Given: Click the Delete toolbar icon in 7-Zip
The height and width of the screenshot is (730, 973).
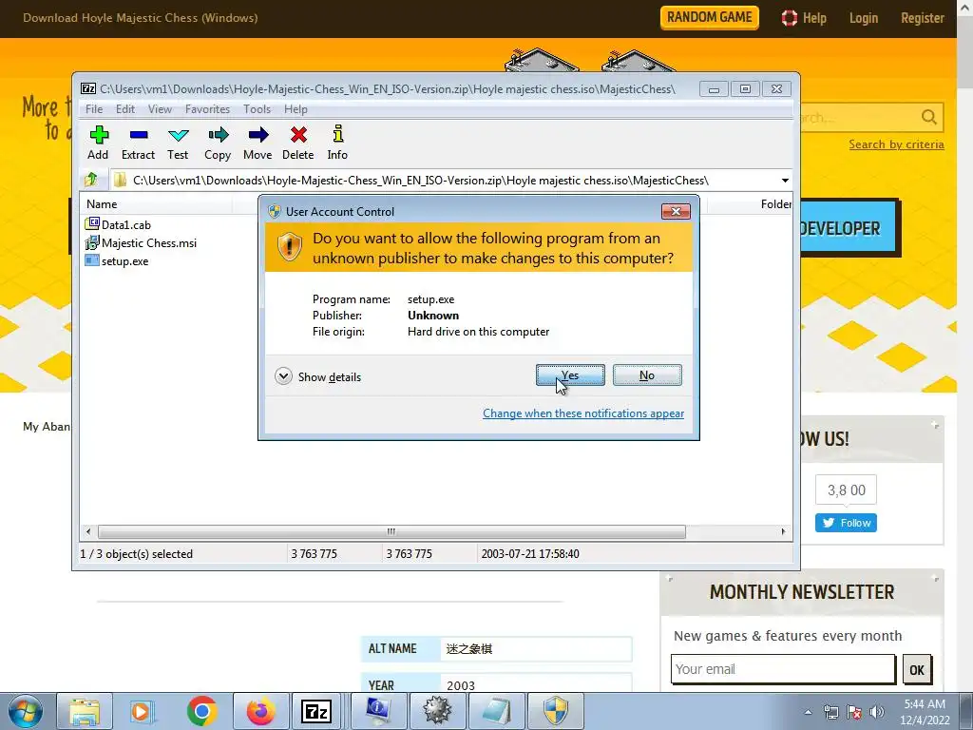Looking at the screenshot, I should coord(297,143).
